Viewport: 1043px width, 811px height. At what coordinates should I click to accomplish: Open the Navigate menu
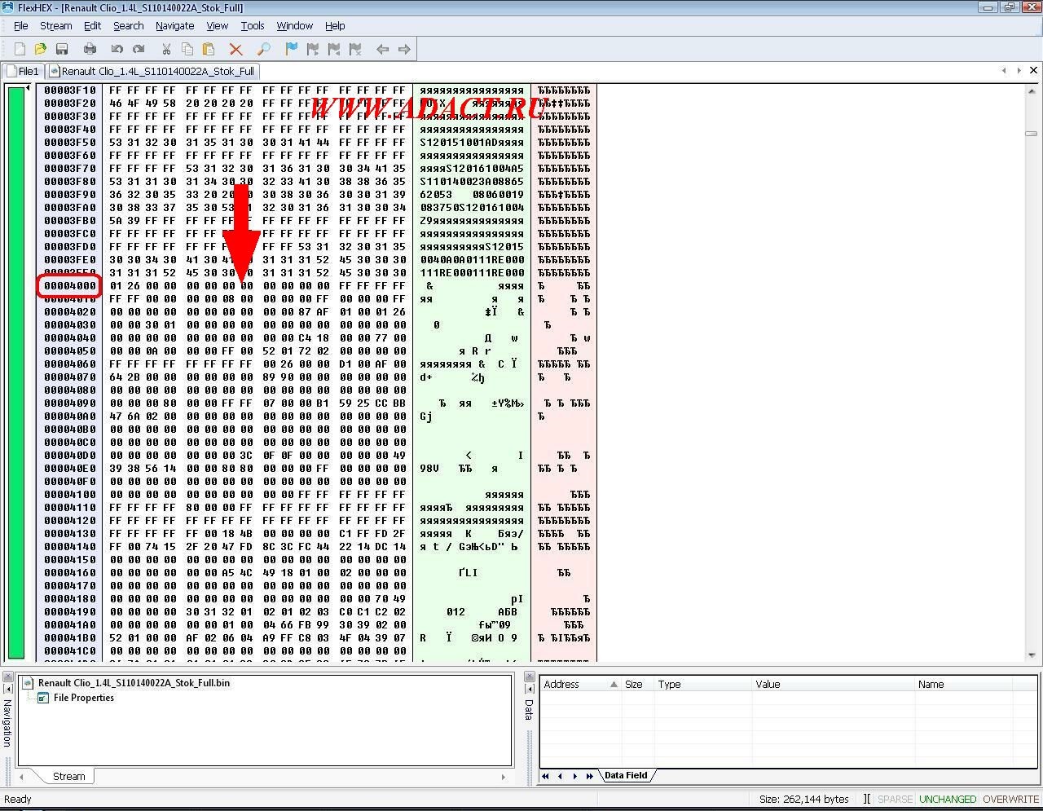click(174, 26)
